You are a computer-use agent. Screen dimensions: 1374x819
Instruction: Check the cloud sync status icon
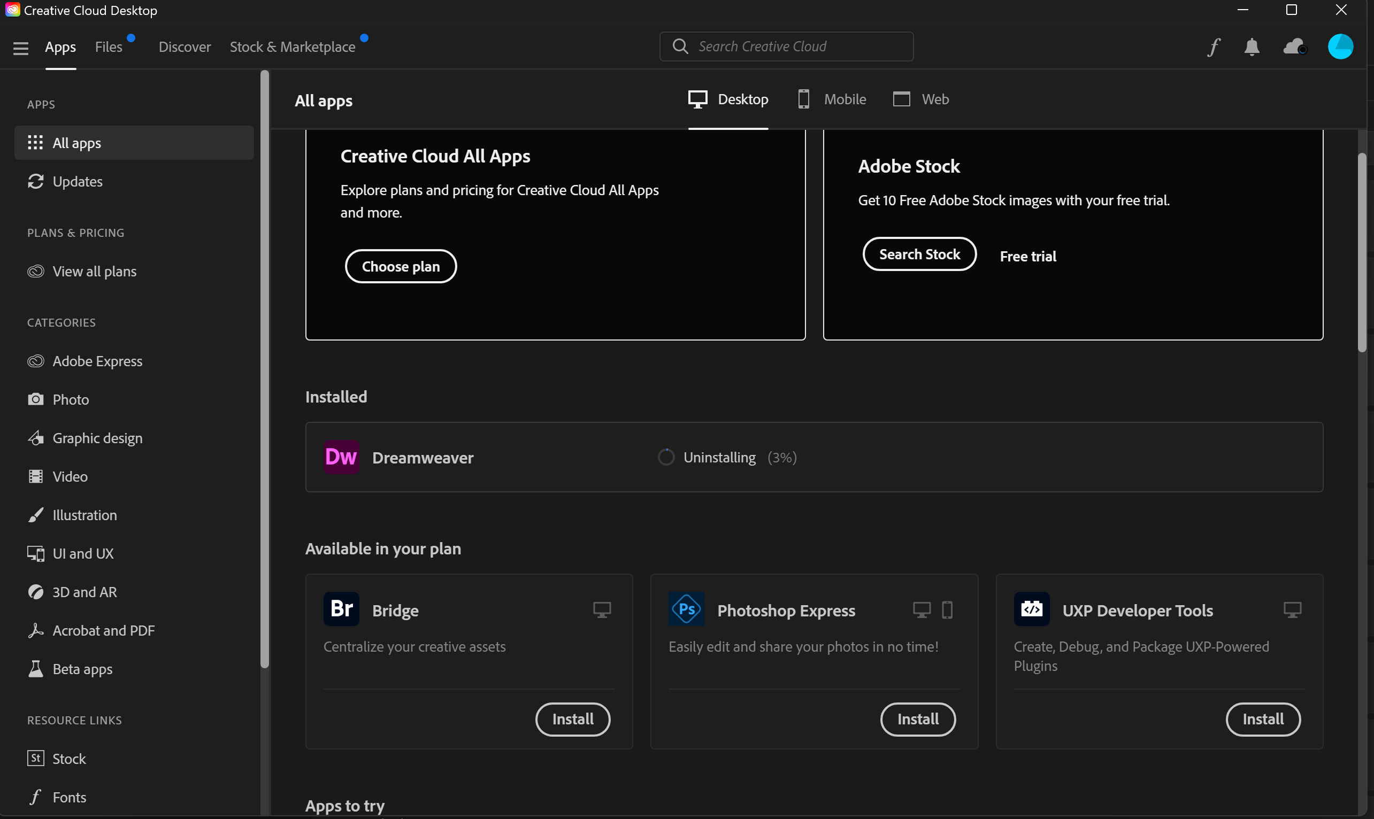(1294, 47)
